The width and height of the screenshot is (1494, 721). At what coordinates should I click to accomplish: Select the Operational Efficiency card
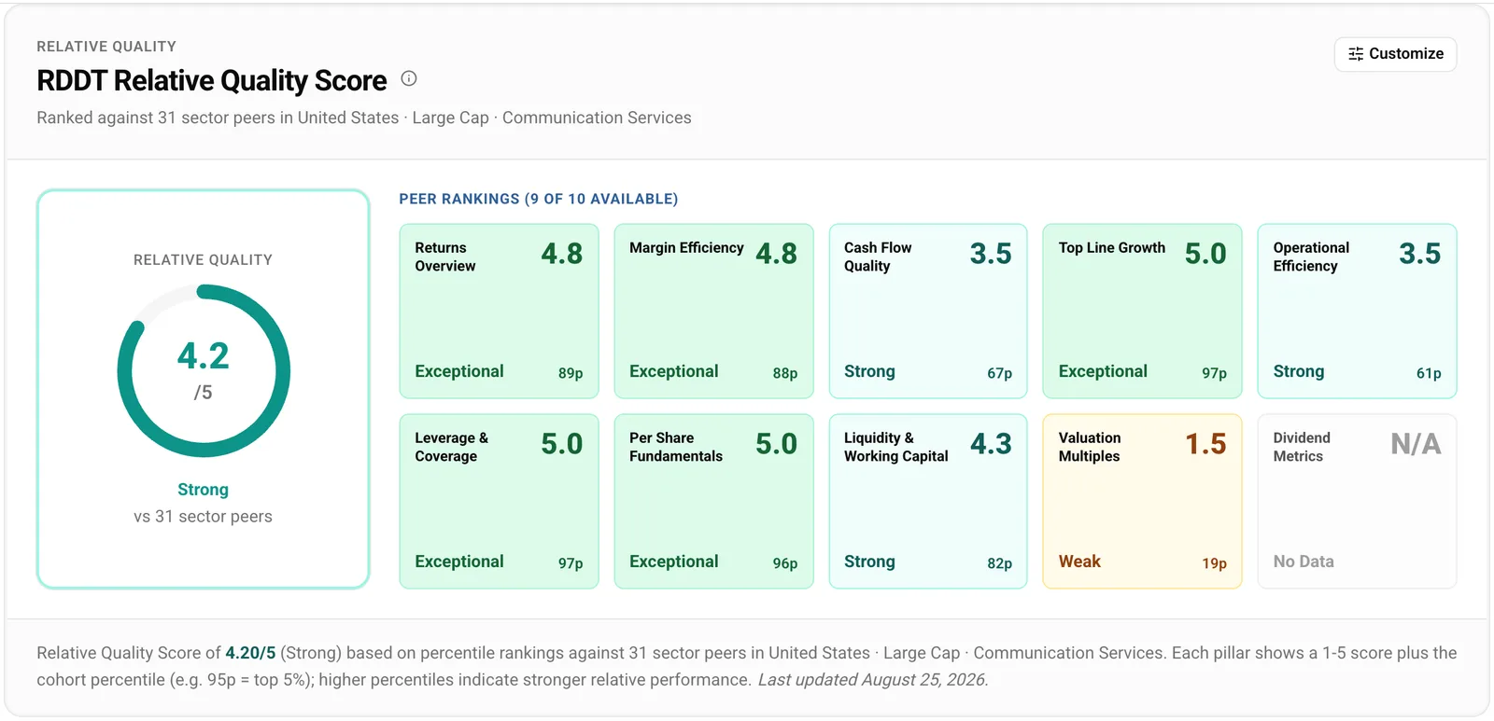point(1357,311)
